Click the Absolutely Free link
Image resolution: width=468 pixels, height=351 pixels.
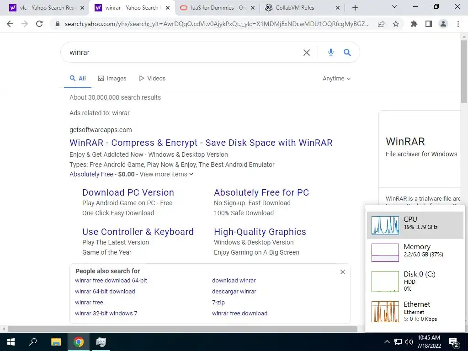(91, 174)
